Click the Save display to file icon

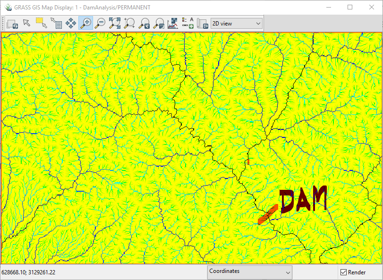tap(203, 23)
